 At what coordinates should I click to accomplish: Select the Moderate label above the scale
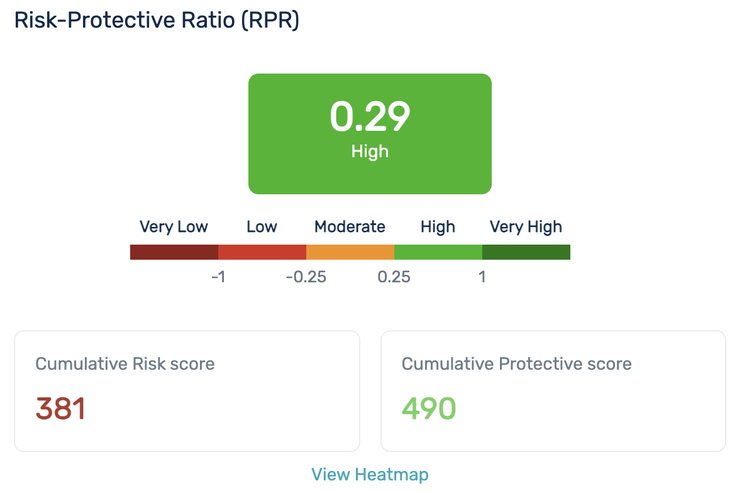point(350,226)
